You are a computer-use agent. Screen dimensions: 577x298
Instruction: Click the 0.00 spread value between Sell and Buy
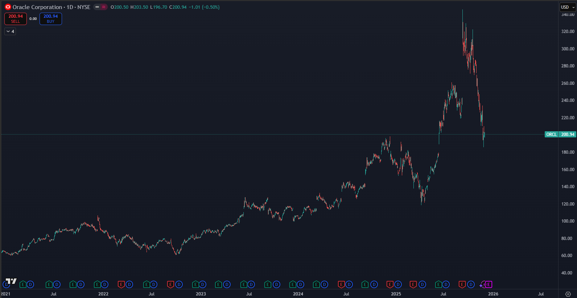[33, 19]
